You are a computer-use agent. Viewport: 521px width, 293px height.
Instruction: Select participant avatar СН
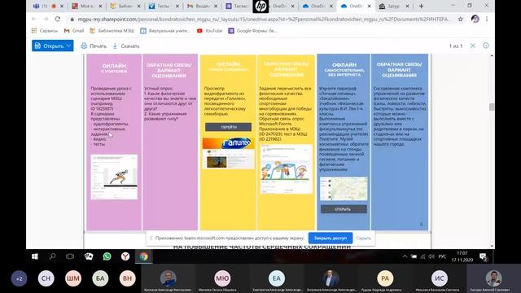tap(46, 278)
